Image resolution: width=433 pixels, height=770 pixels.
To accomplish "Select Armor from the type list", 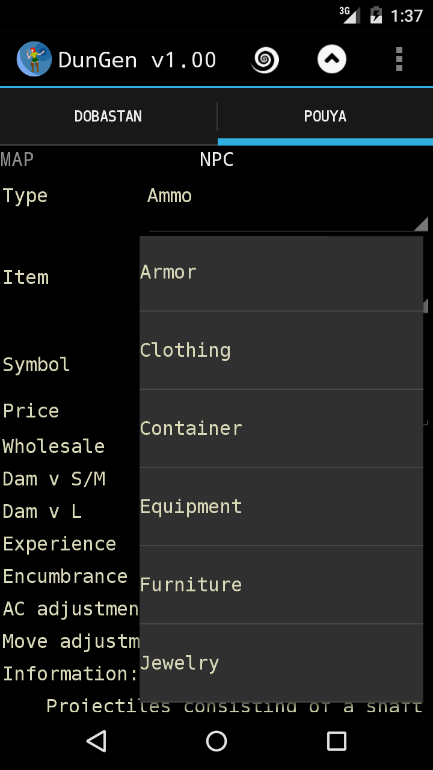I will click(281, 273).
